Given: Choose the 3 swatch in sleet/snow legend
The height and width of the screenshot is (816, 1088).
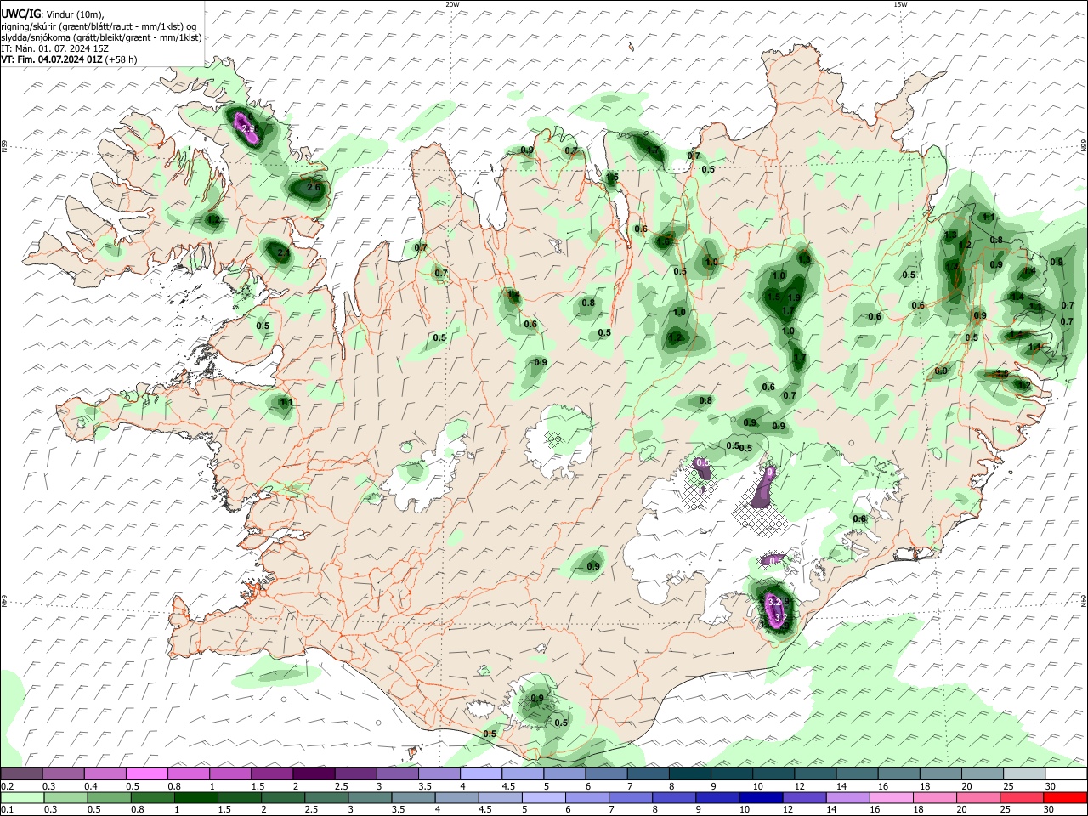Looking at the screenshot, I should [398, 773].
